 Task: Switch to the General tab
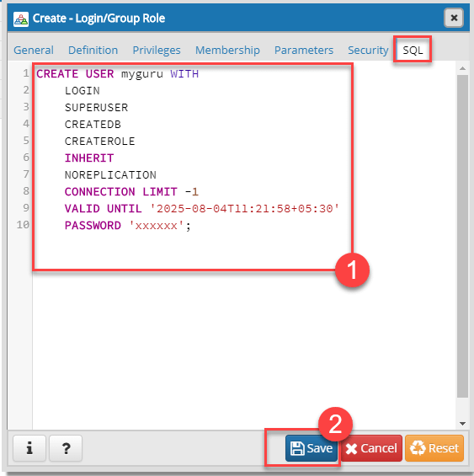[x=34, y=50]
